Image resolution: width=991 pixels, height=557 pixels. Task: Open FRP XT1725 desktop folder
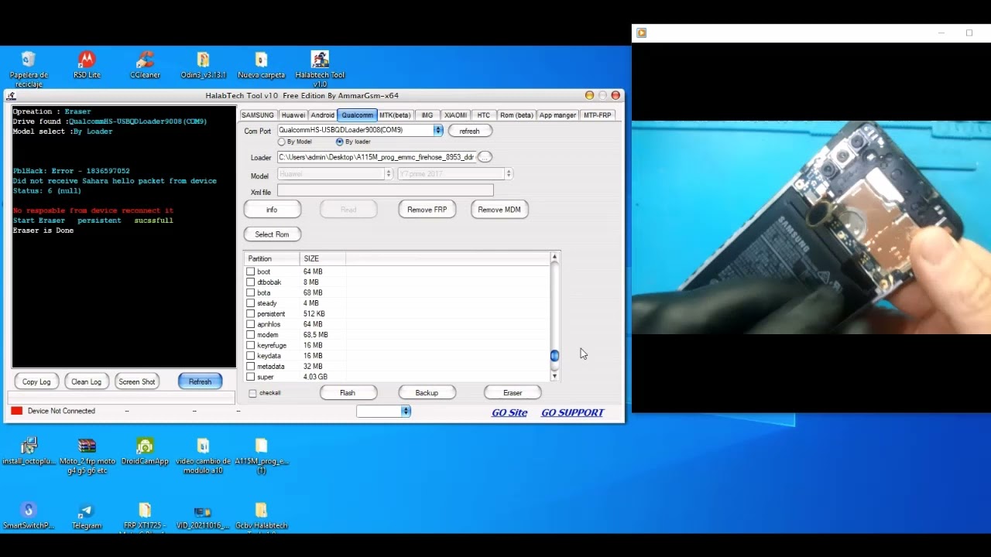click(x=145, y=517)
